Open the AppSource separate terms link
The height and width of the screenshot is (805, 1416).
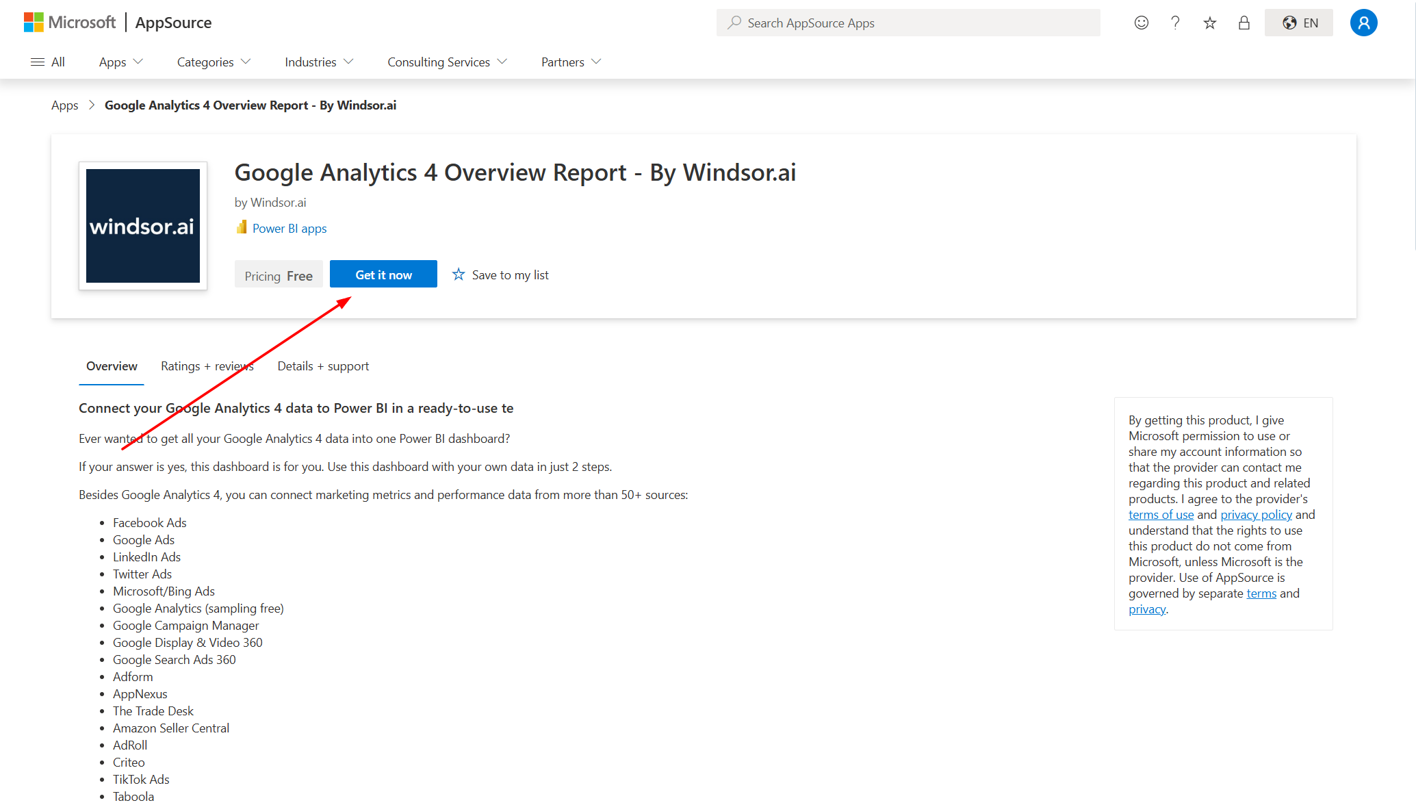(x=1261, y=593)
